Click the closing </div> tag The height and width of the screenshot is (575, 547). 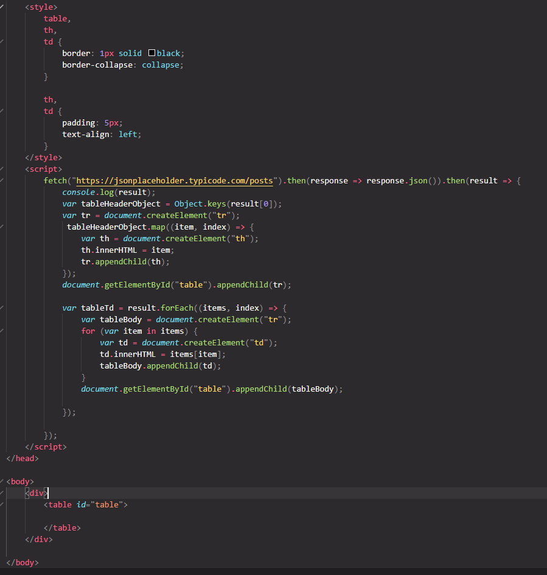point(39,540)
